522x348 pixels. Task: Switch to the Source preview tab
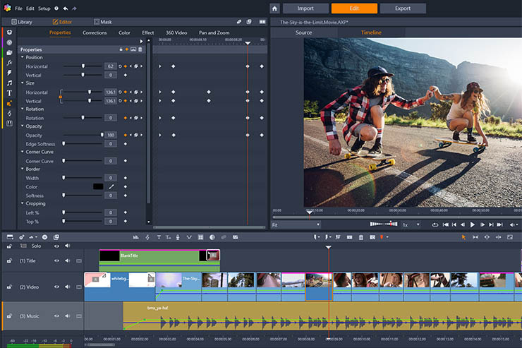303,32
